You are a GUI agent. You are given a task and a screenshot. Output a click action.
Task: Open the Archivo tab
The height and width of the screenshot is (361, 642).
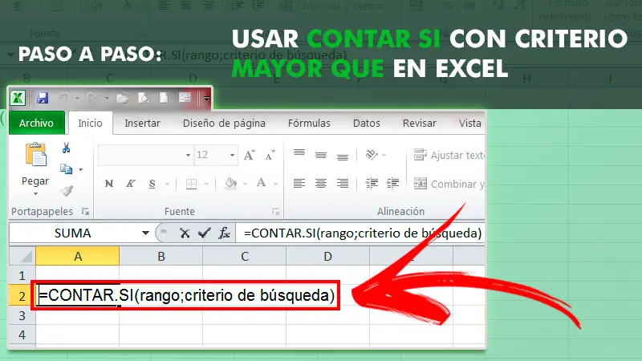36,123
